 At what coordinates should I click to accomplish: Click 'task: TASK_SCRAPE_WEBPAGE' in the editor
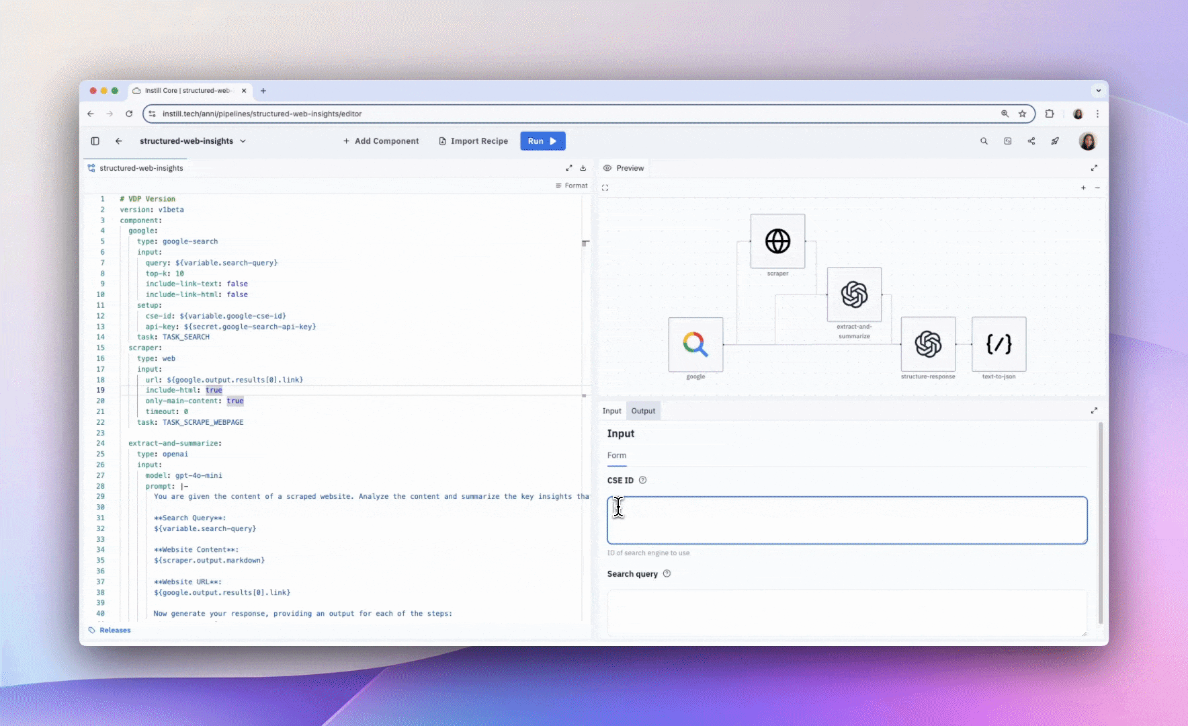(x=190, y=422)
